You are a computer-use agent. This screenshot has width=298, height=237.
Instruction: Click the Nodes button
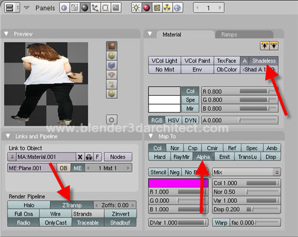tap(118, 157)
